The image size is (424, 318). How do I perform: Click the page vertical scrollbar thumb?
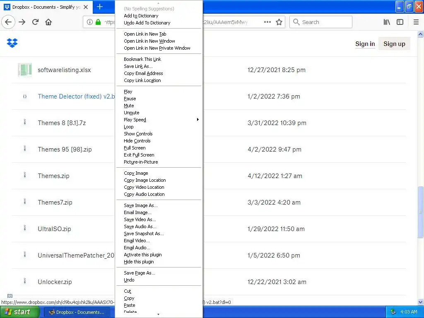coord(420,212)
